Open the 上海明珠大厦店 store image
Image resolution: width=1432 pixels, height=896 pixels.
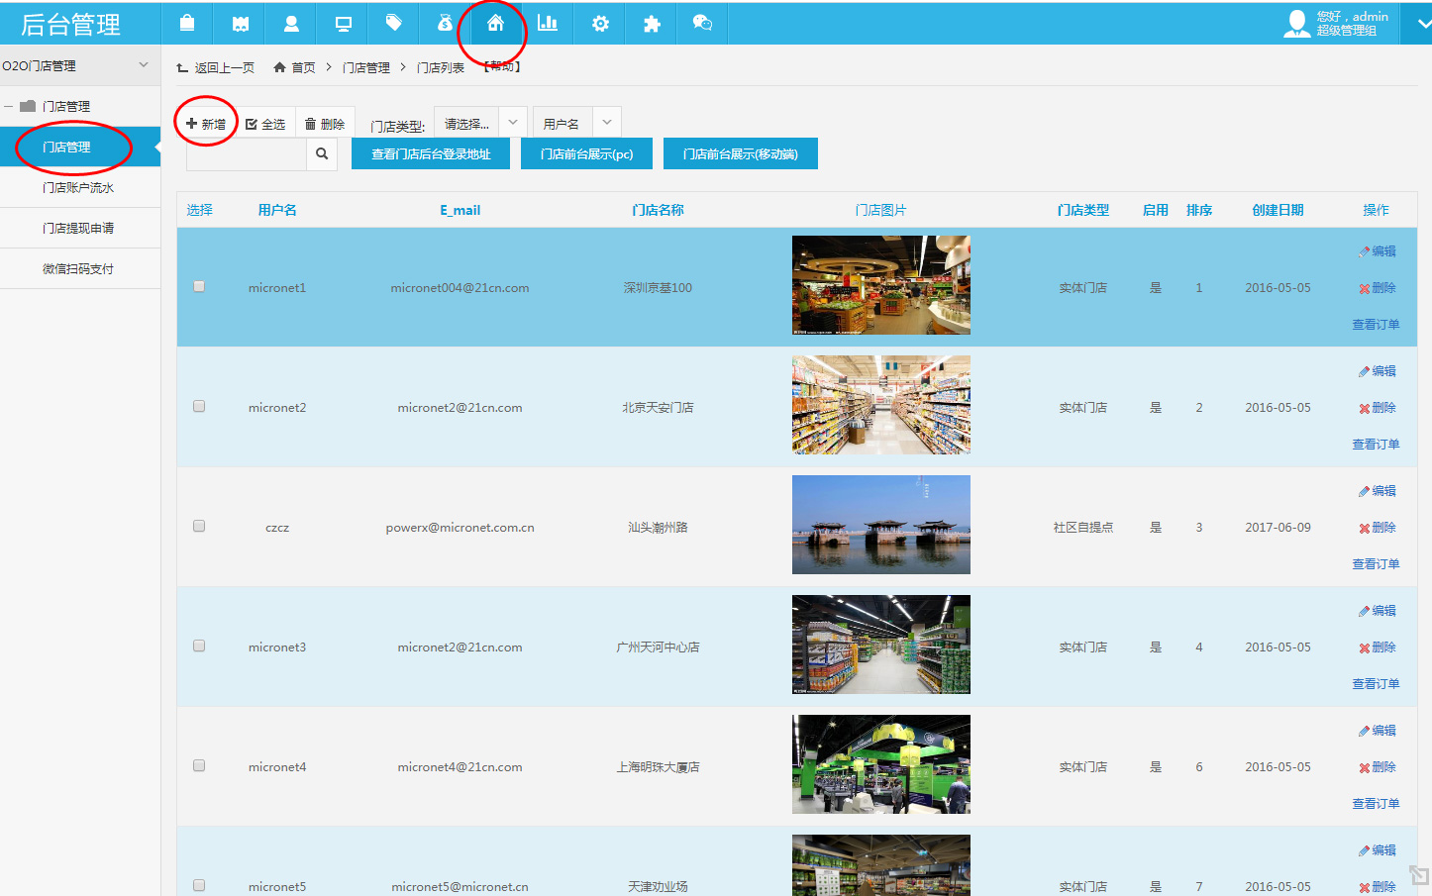(881, 764)
